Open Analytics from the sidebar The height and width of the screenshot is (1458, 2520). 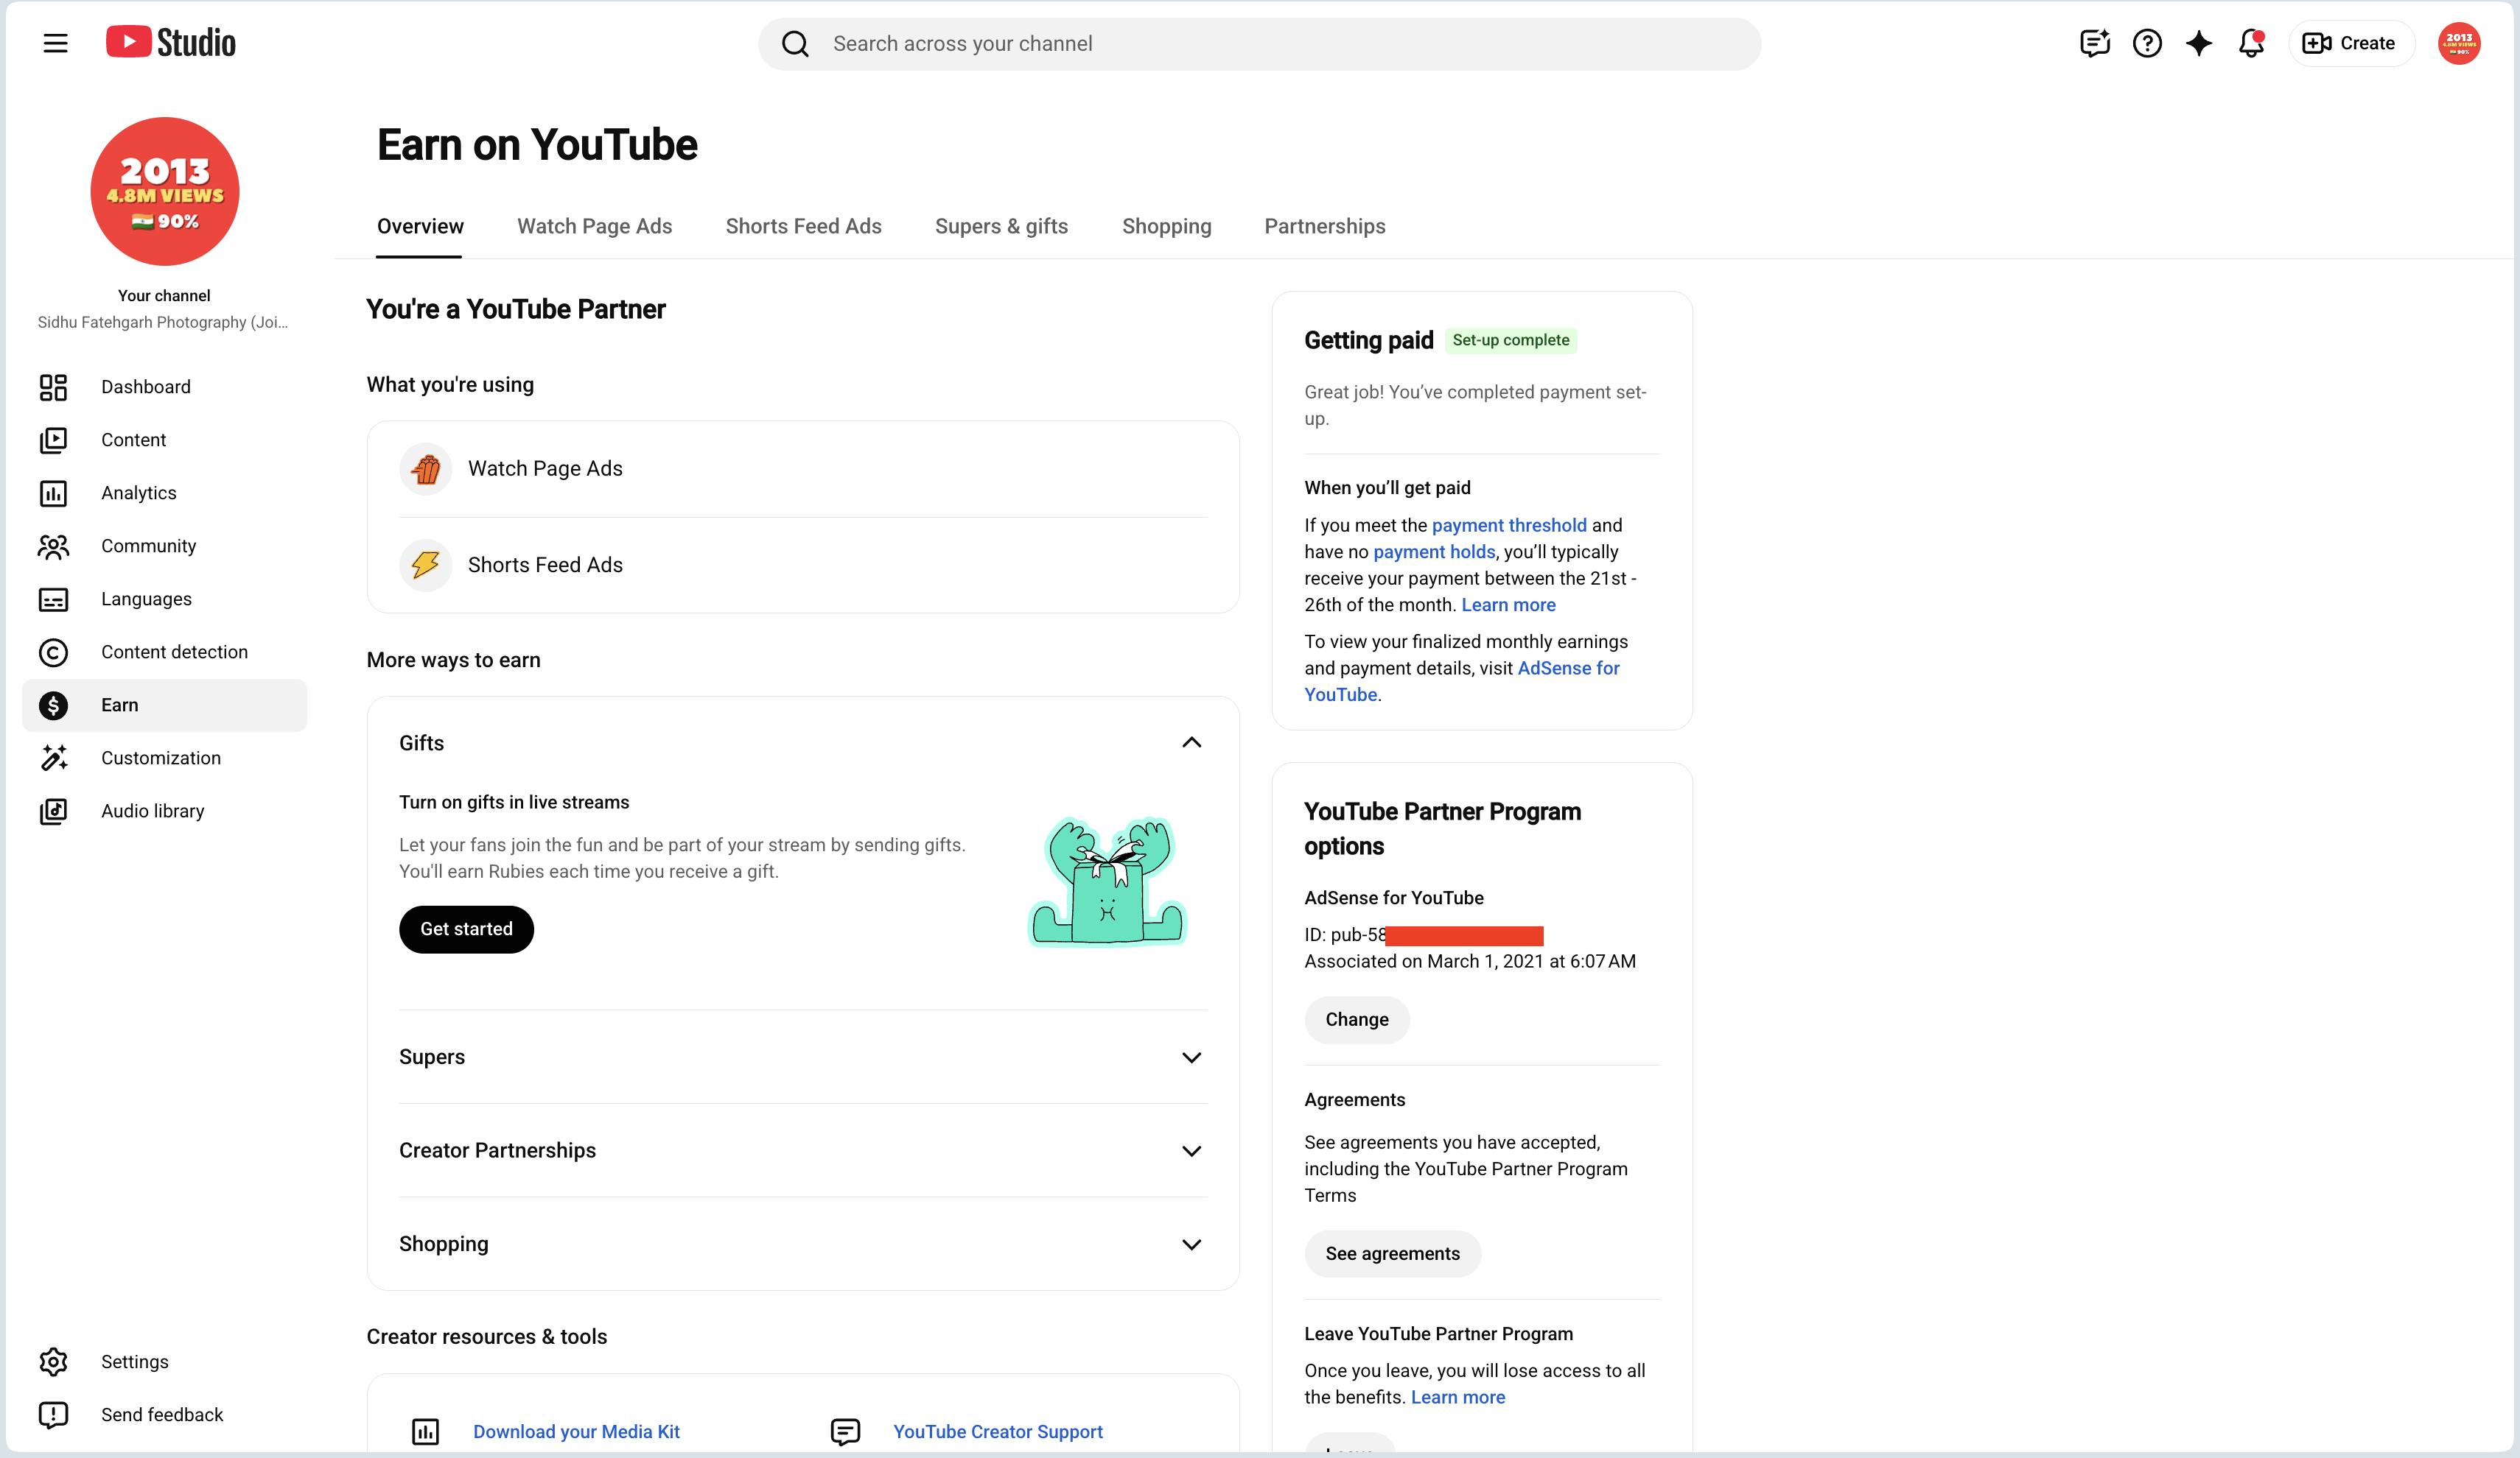164,493
